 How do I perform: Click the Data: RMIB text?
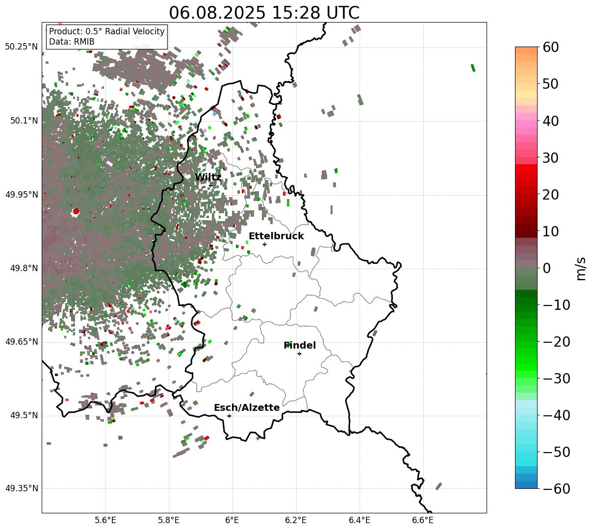(x=72, y=42)
